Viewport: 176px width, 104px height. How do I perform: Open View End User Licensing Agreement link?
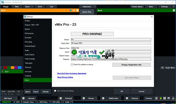[x=72, y=73]
